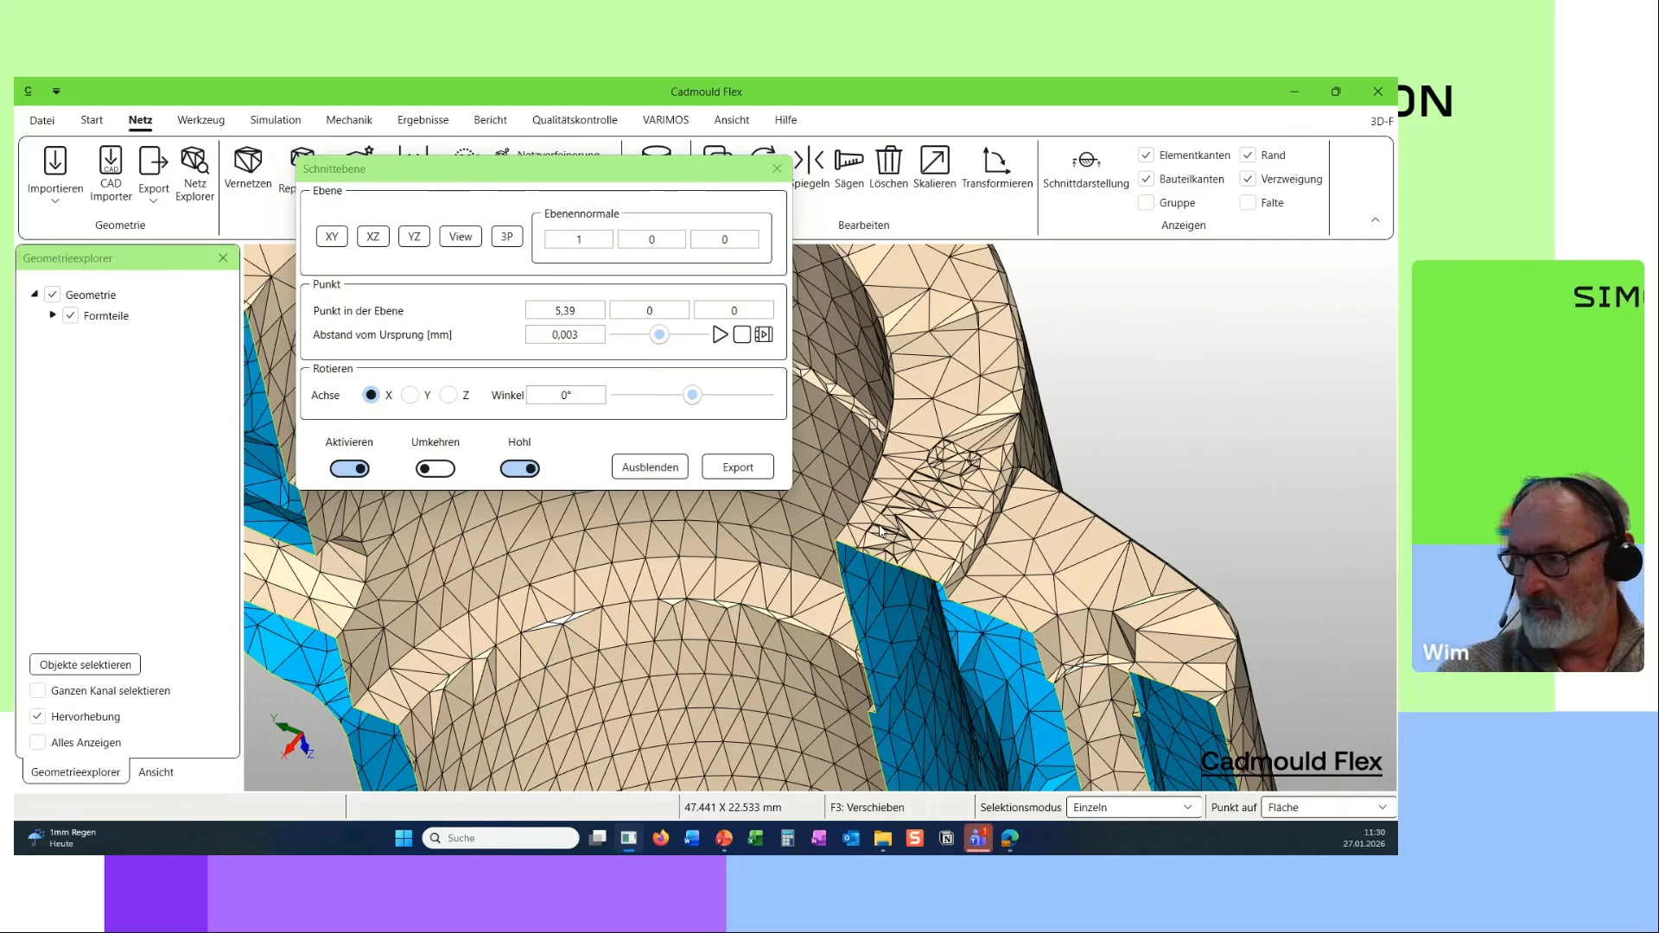Click the Importieren icon
This screenshot has height=933, width=1659.
55,162
